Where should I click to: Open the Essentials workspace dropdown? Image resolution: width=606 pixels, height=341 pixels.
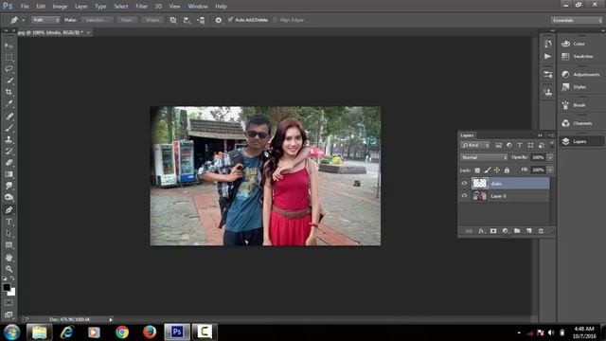pos(577,20)
